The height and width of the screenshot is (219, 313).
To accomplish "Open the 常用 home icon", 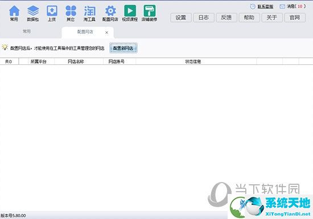I will click(14, 13).
